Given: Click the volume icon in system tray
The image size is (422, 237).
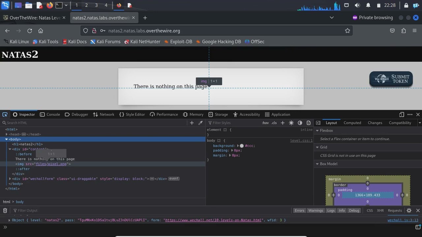Looking at the screenshot, I should 357,5.
